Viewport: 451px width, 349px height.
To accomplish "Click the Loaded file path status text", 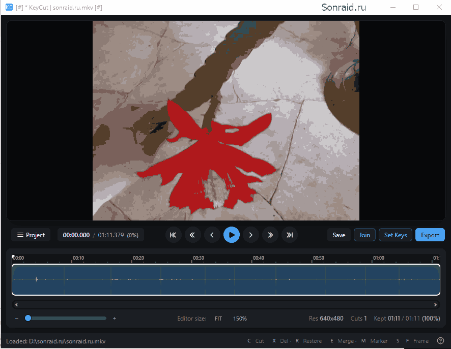I will point(56,341).
